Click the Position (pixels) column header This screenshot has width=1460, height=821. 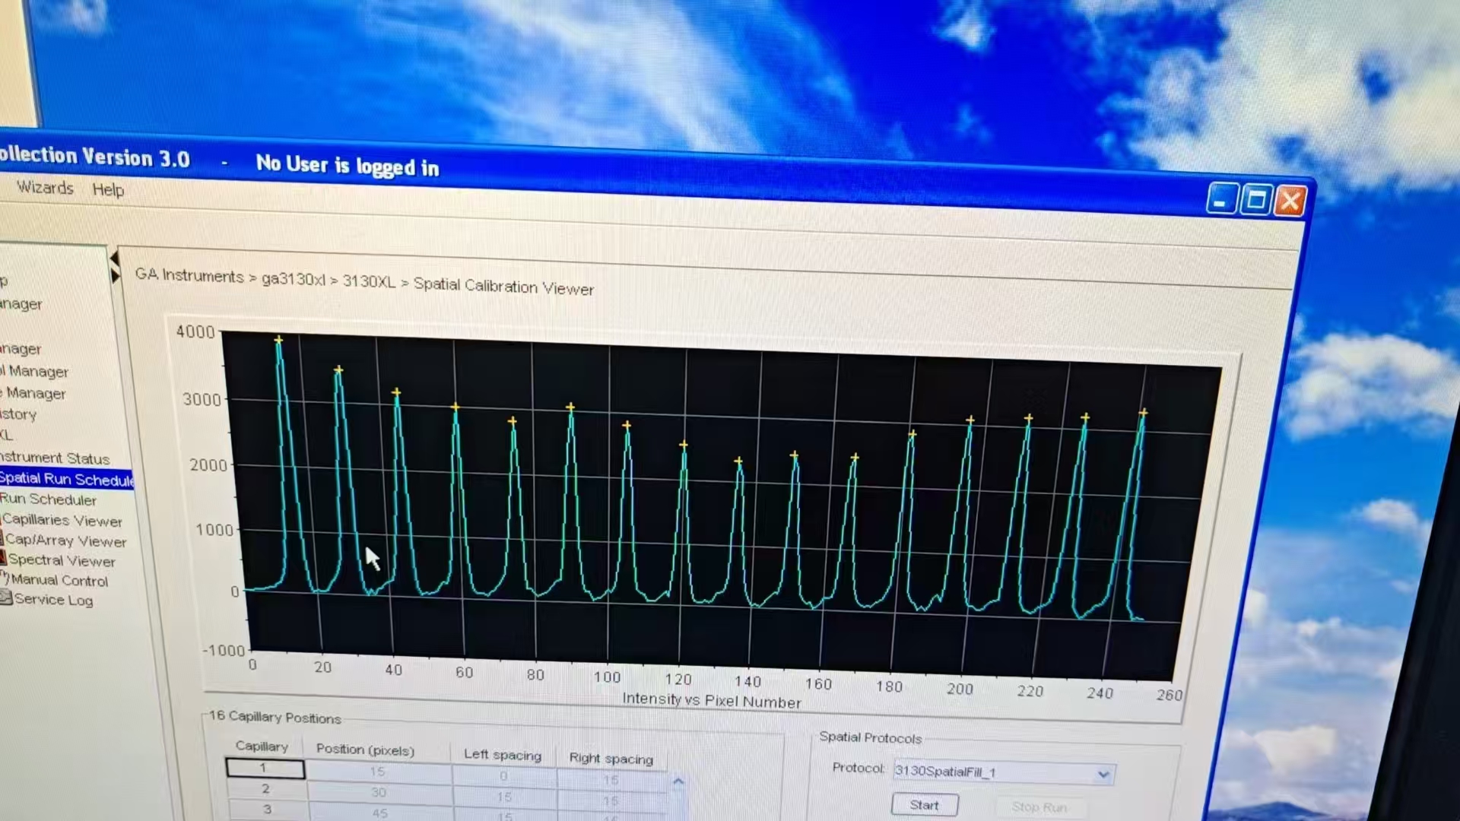(x=365, y=750)
